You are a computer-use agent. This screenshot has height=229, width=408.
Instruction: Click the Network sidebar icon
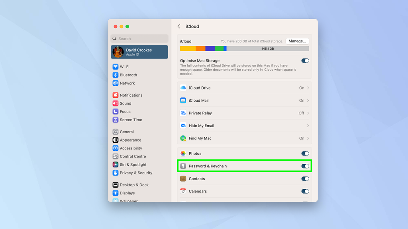pos(116,83)
